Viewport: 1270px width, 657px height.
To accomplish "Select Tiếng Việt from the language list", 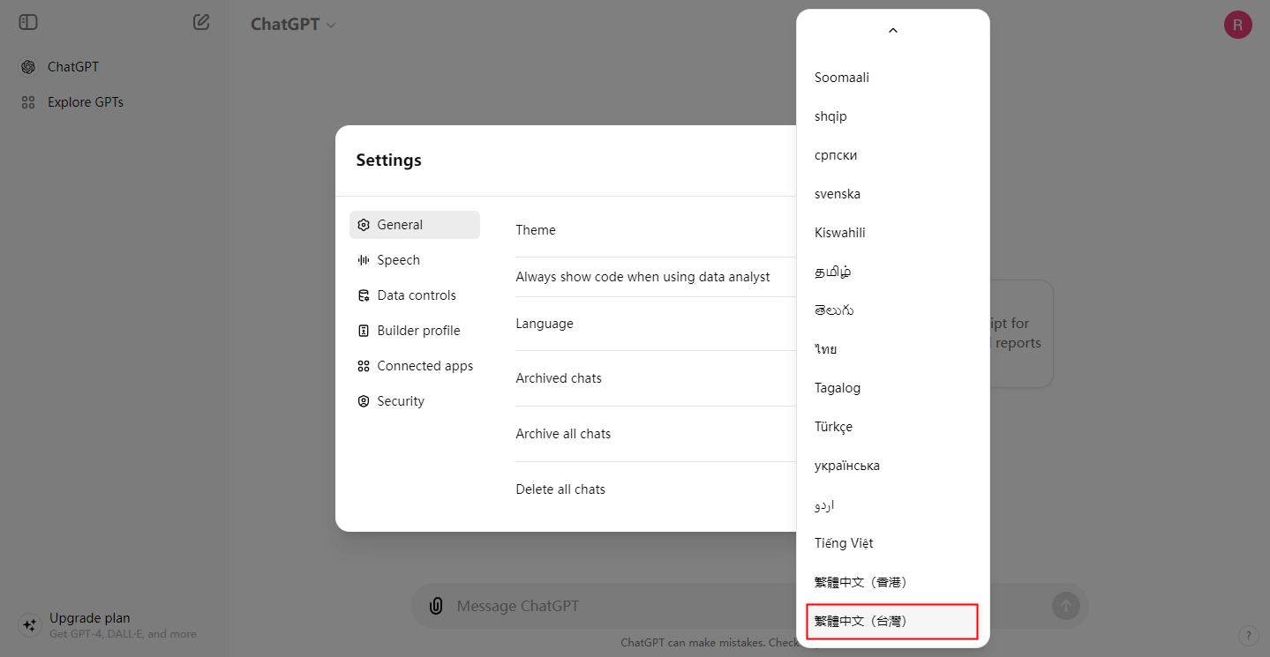I will tap(892, 543).
